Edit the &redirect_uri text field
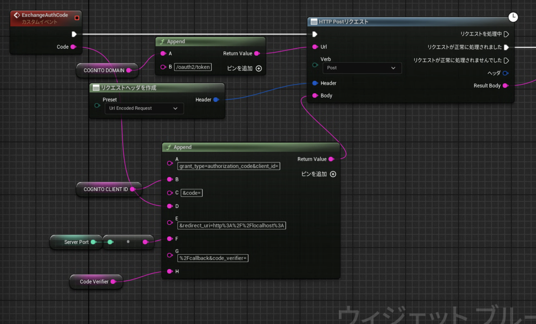Screen dimensions: 536x324 [x=231, y=225]
